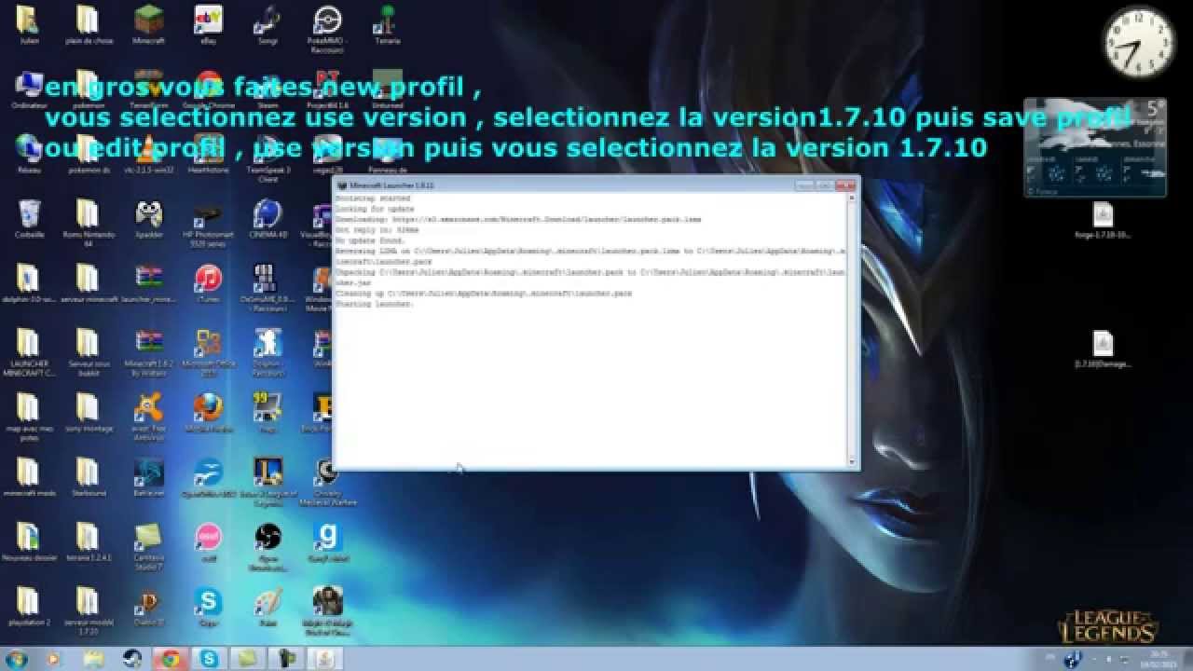Open the Songr desktop shortcut

(267, 23)
